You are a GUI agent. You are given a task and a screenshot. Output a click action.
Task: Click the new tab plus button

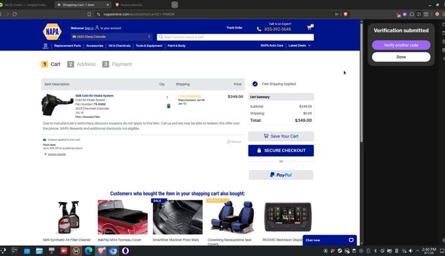point(175,5)
